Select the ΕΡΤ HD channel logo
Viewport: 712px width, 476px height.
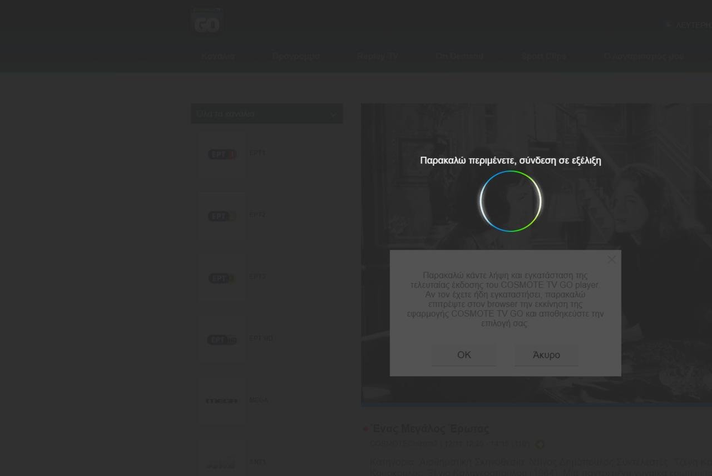click(x=222, y=339)
